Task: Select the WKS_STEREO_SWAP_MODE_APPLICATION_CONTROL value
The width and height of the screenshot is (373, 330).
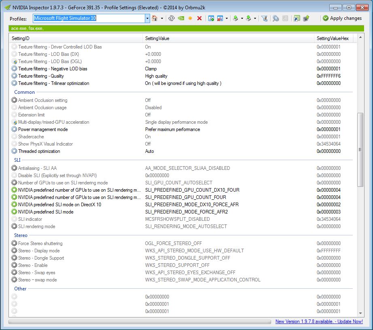Action: (203, 280)
